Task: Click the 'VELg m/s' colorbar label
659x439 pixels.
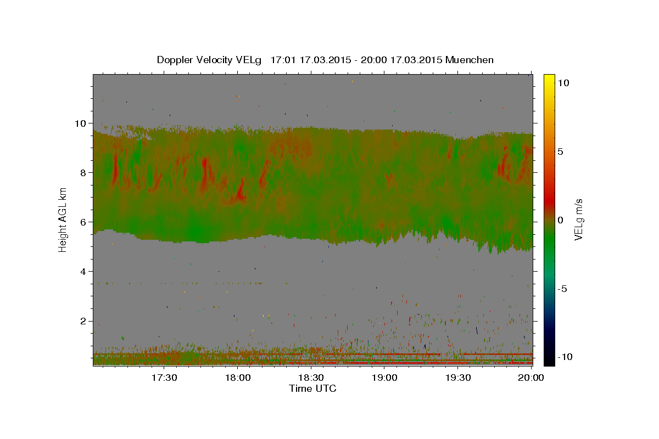Action: click(579, 219)
